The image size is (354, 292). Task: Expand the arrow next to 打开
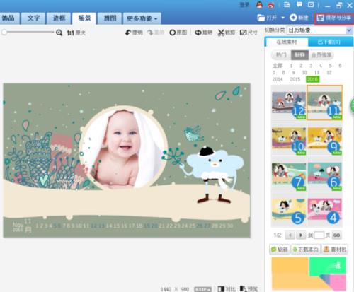point(283,18)
